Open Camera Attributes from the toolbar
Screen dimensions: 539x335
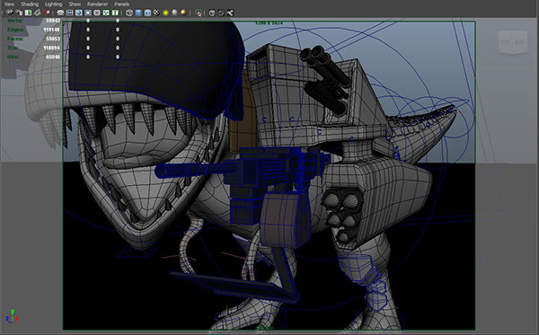point(19,13)
